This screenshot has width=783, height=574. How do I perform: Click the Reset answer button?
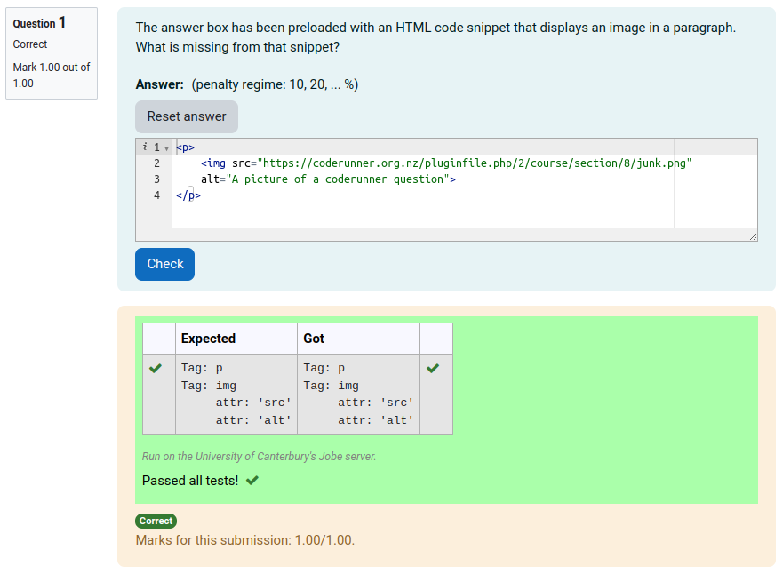(x=187, y=116)
